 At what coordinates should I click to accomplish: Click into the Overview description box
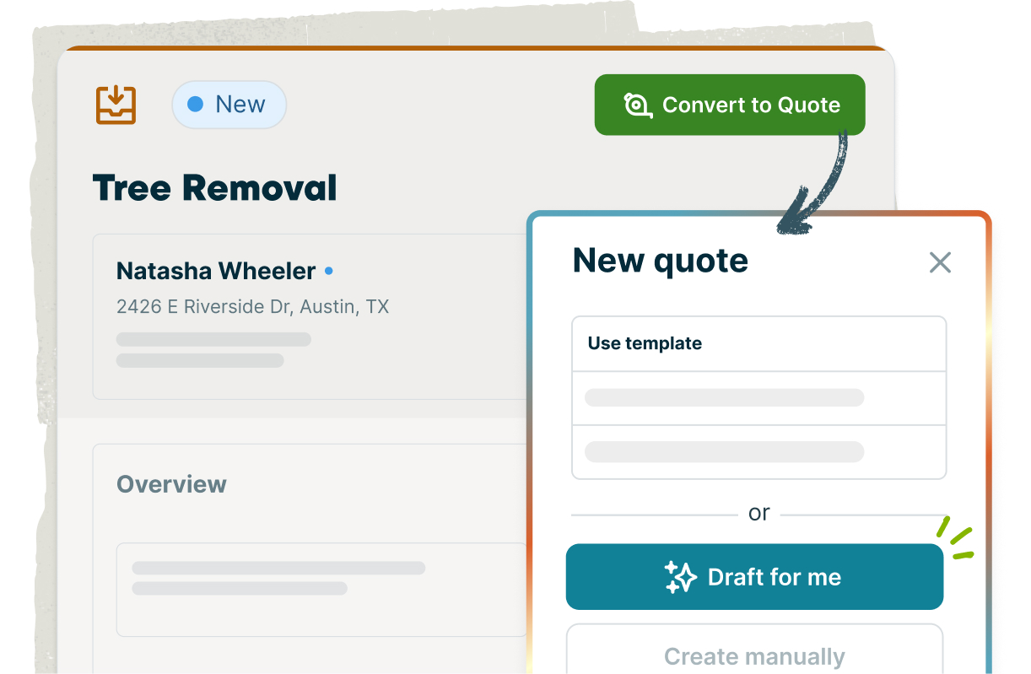pyautogui.click(x=321, y=589)
